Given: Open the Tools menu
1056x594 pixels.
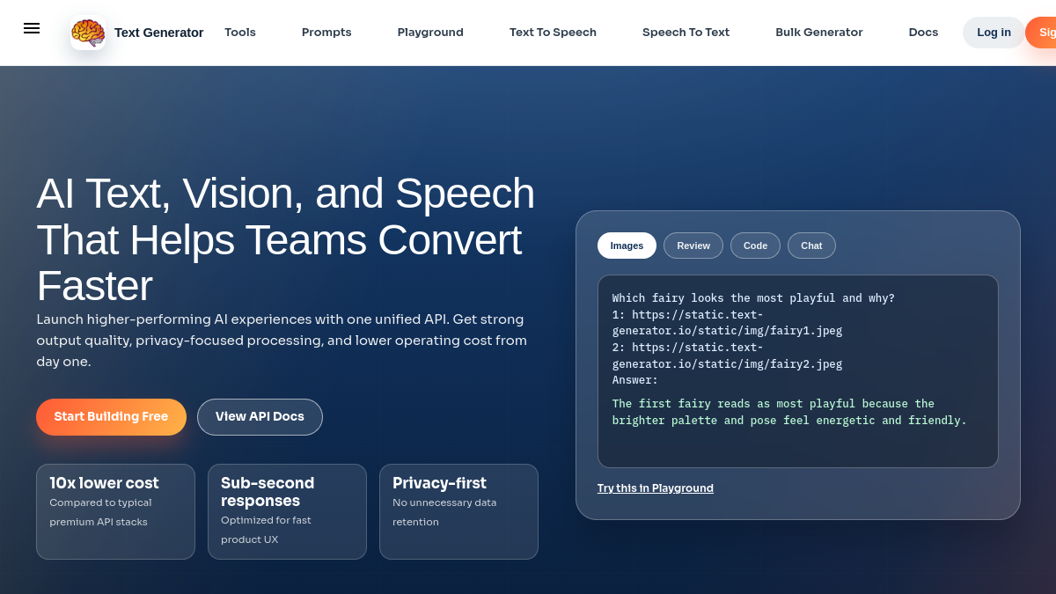Looking at the screenshot, I should coord(240,33).
